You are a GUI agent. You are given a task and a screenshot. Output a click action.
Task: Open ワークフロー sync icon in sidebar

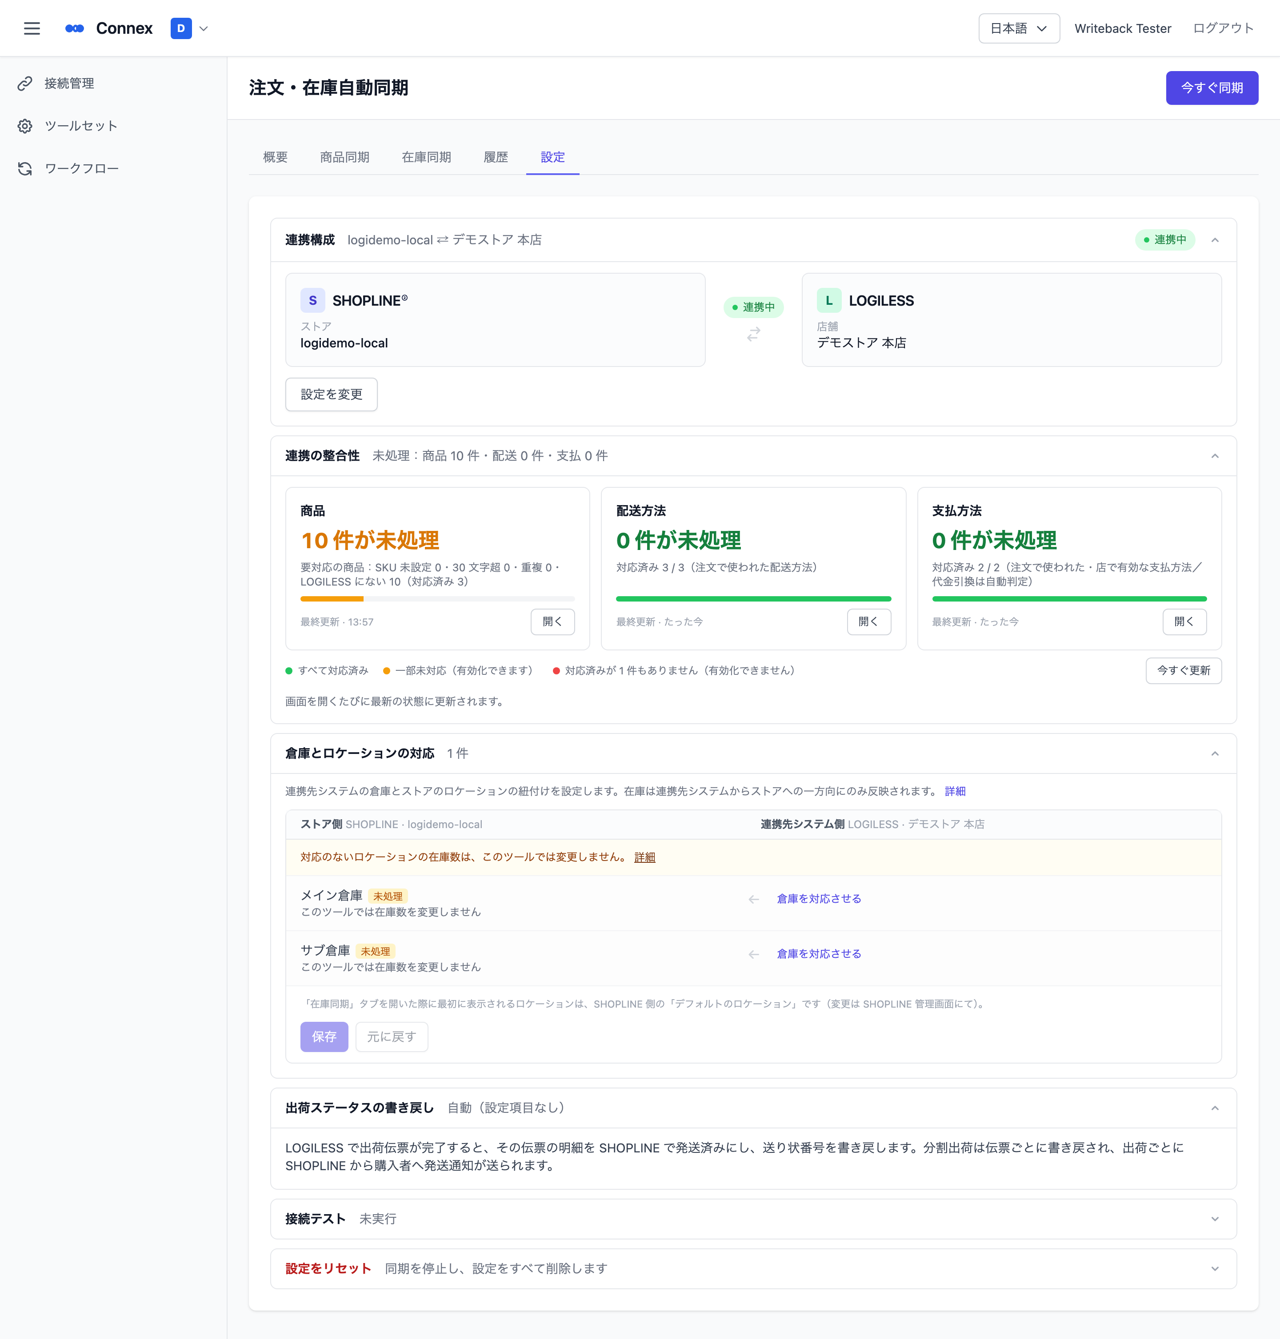25,168
